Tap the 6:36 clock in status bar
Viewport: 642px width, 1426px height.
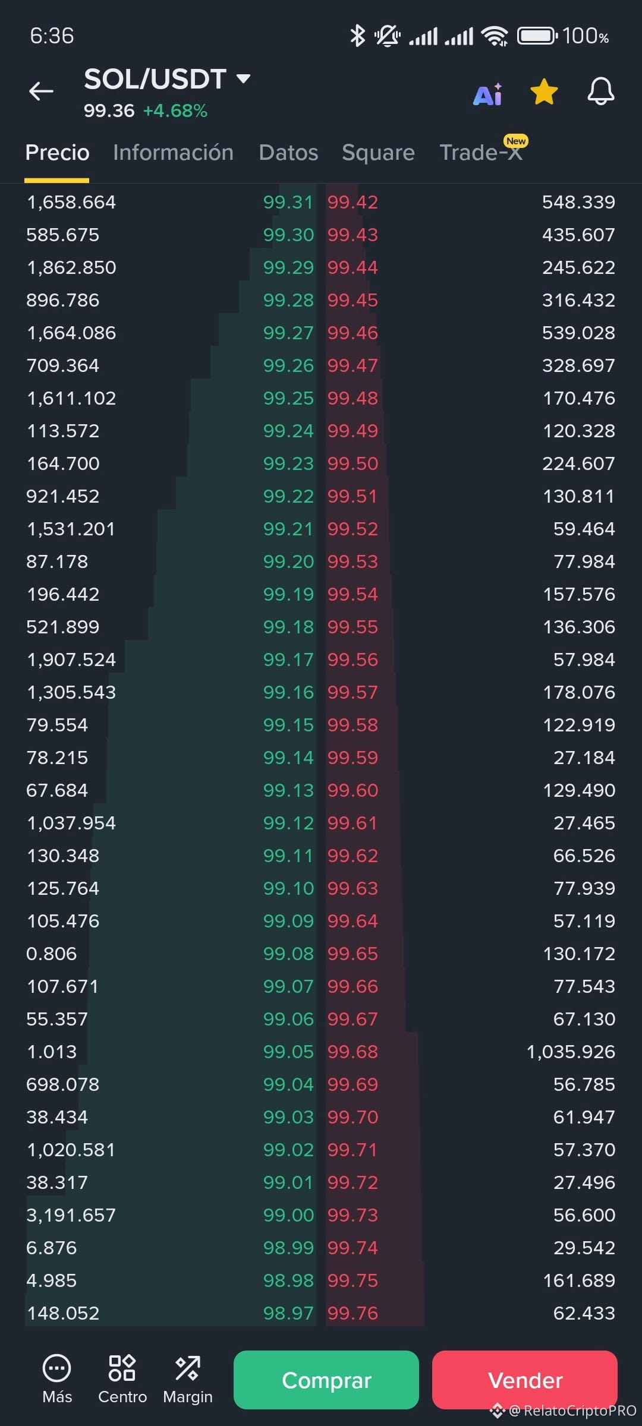coord(52,36)
